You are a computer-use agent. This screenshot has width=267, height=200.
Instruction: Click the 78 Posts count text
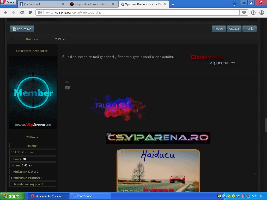tap(32, 137)
